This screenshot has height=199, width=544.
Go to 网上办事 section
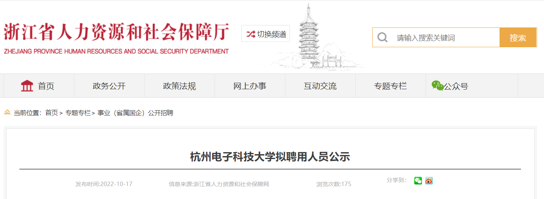click(x=250, y=86)
